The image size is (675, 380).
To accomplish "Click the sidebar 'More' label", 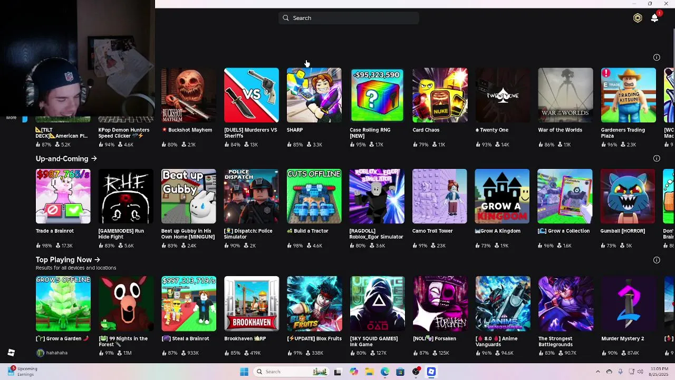I will pyautogui.click(x=11, y=118).
